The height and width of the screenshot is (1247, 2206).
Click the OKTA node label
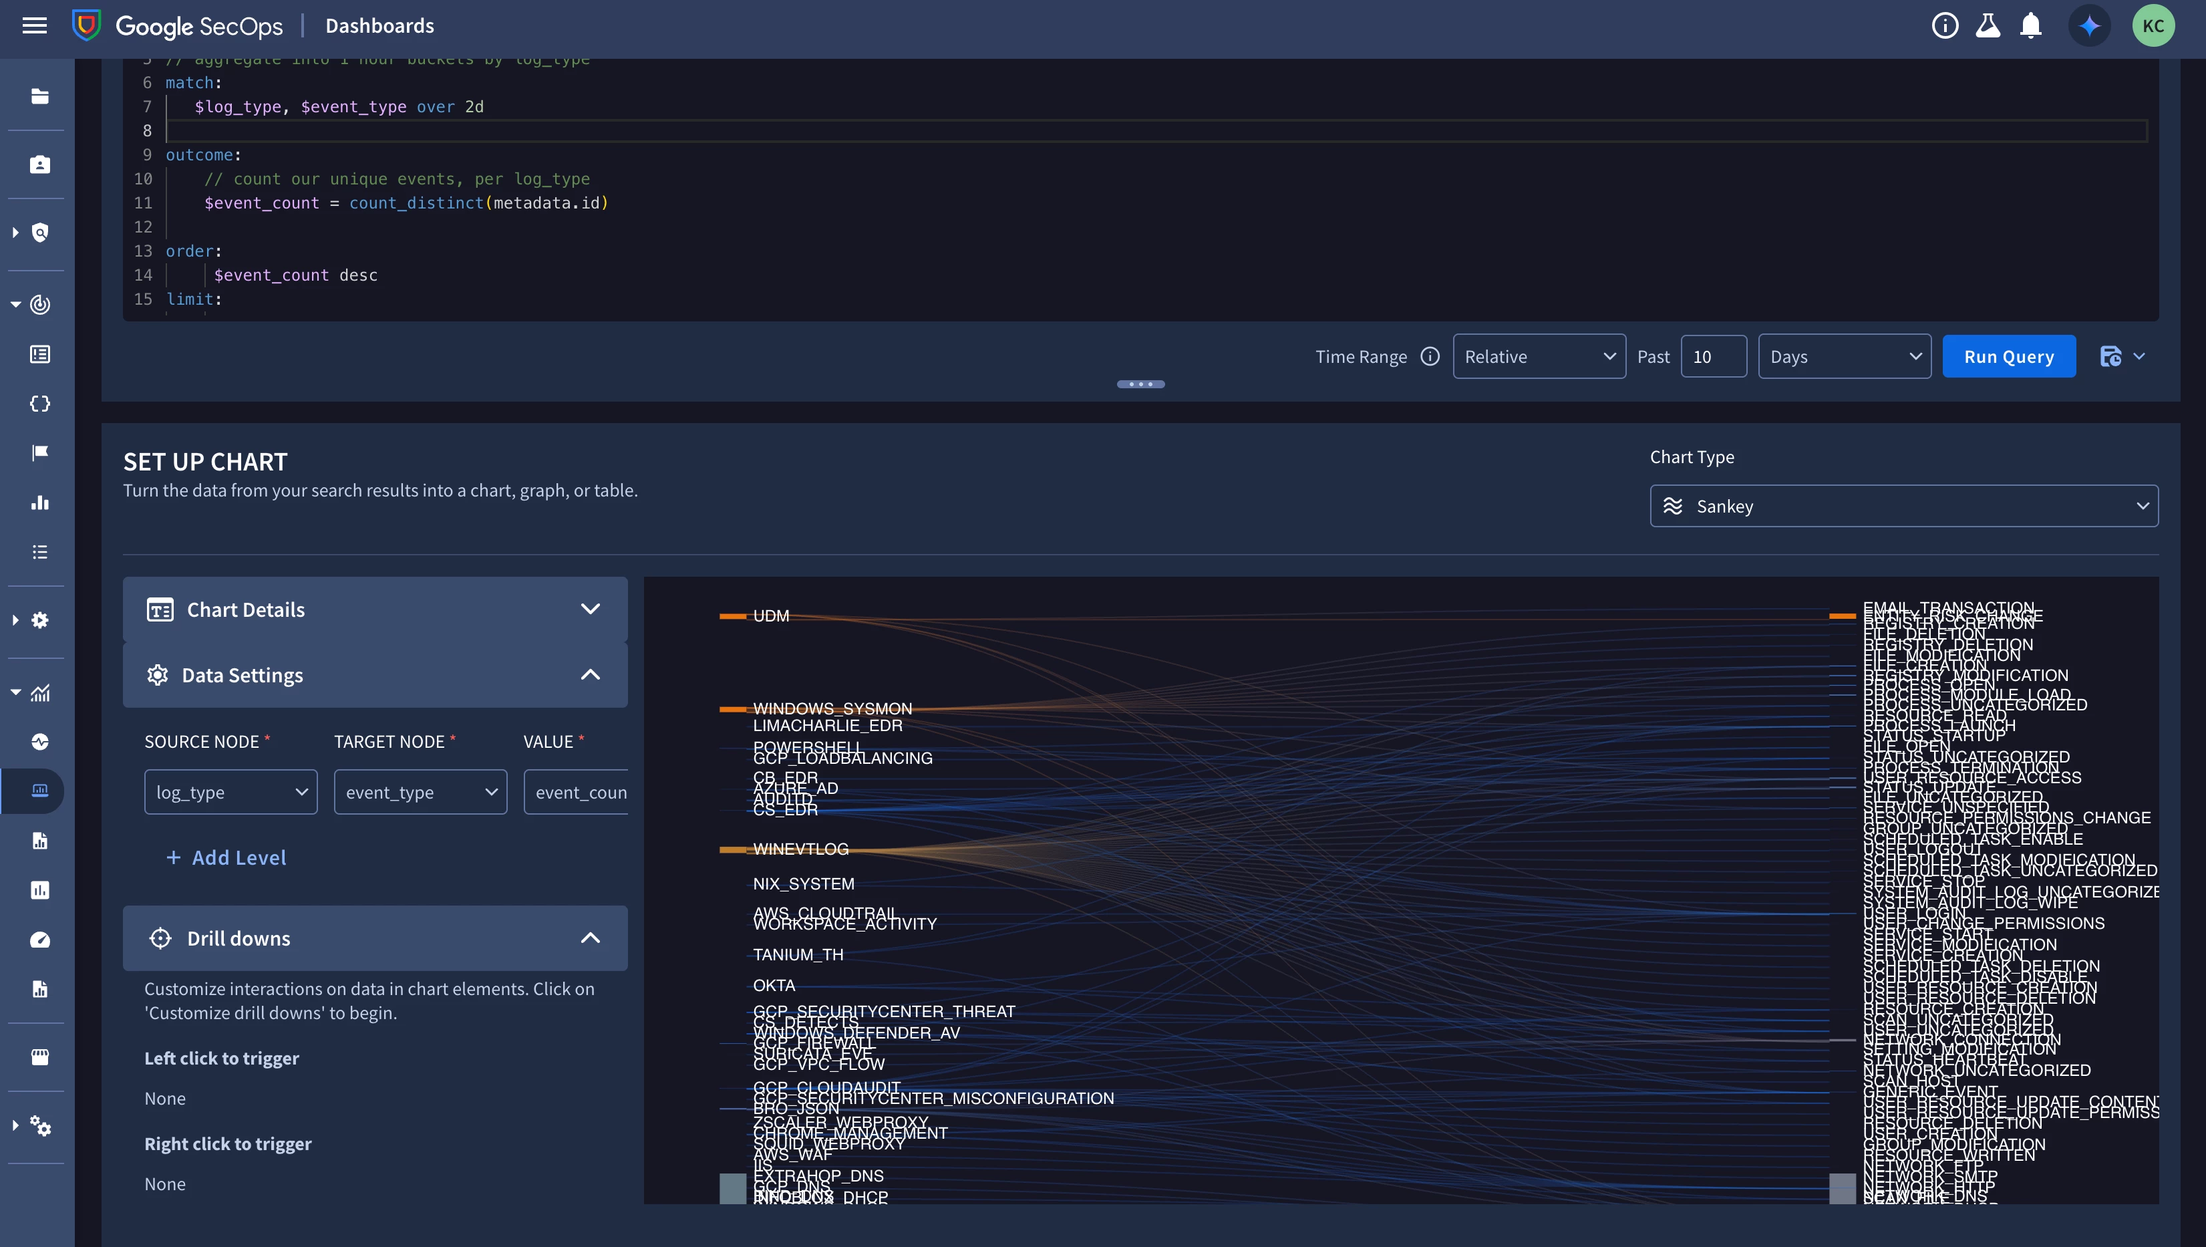pyautogui.click(x=773, y=986)
